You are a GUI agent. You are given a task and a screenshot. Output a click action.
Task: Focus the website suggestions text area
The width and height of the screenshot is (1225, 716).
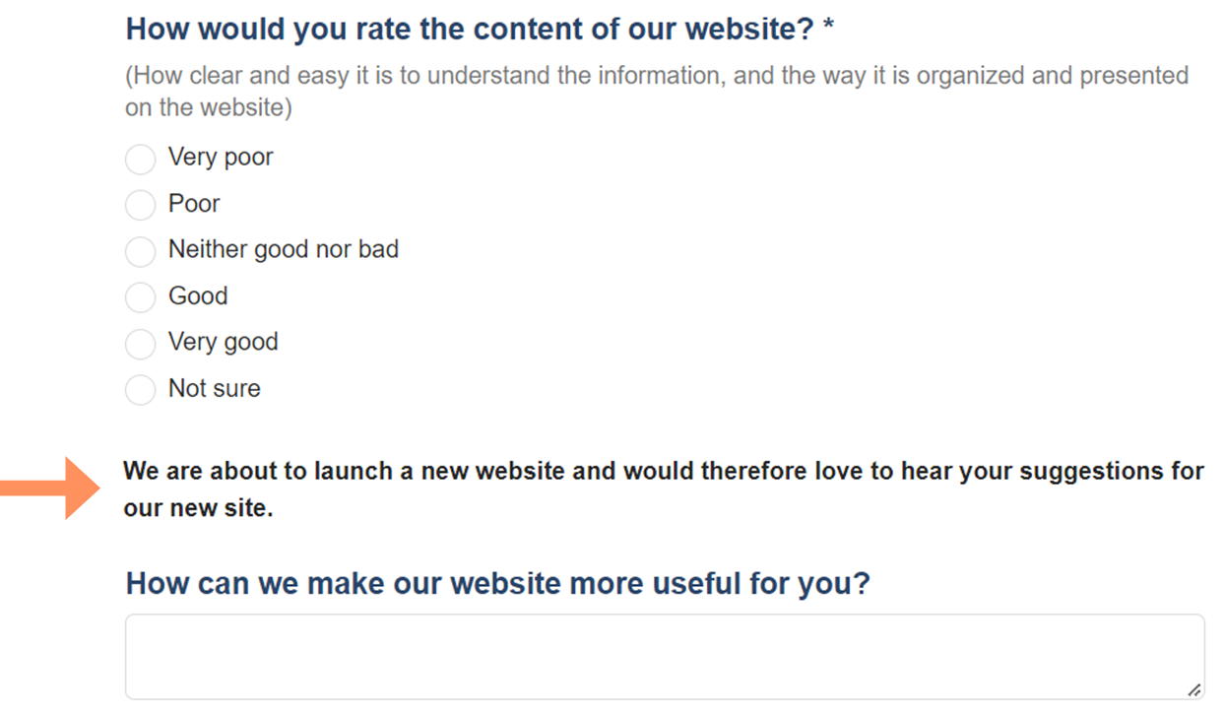click(x=665, y=657)
